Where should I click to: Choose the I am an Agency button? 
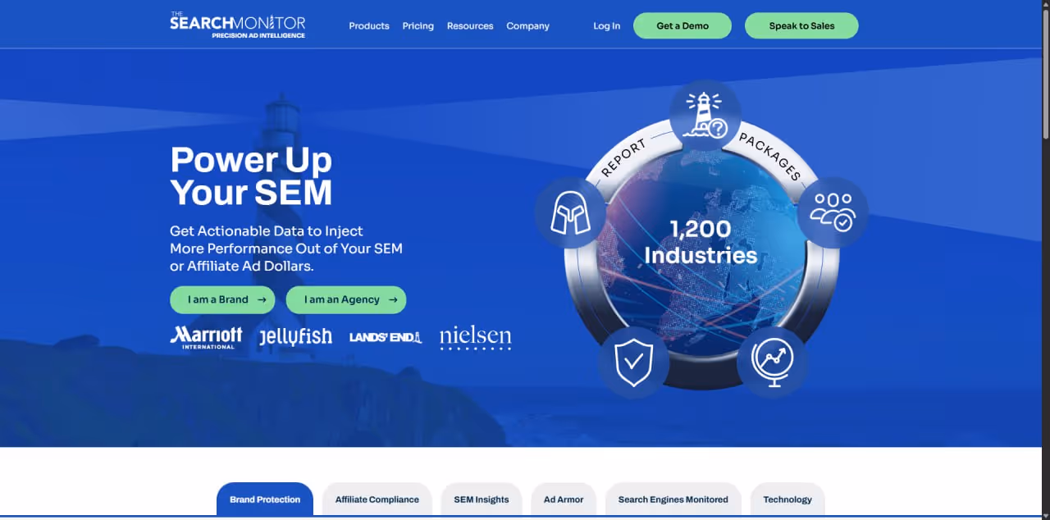pos(346,299)
